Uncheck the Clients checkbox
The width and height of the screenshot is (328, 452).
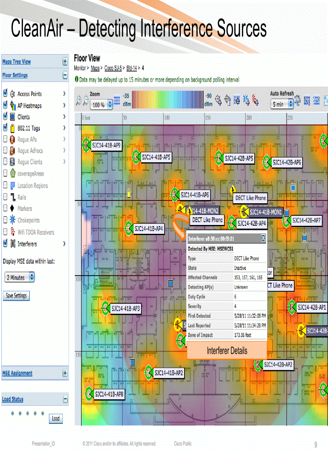click(5, 117)
